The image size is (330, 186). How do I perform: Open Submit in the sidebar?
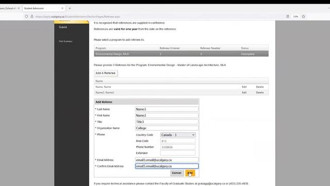[63, 27]
